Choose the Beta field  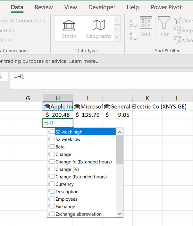point(82,147)
